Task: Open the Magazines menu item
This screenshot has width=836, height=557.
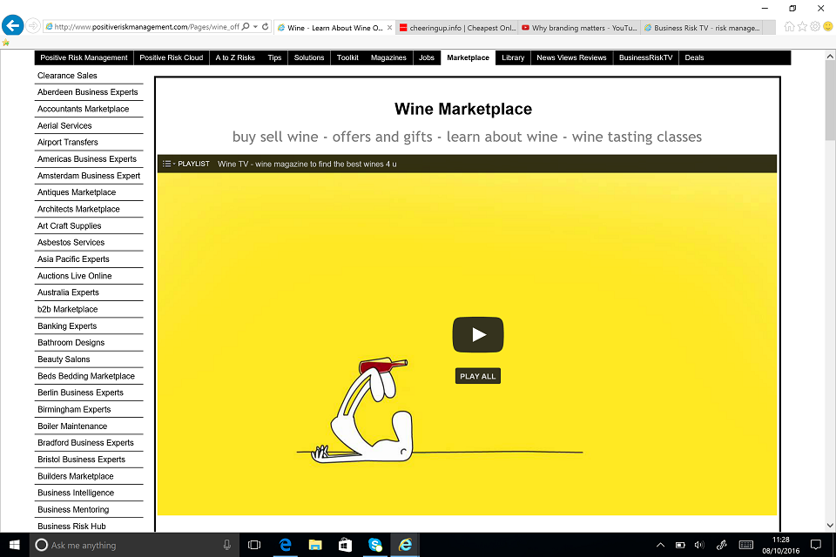Action: click(x=388, y=58)
